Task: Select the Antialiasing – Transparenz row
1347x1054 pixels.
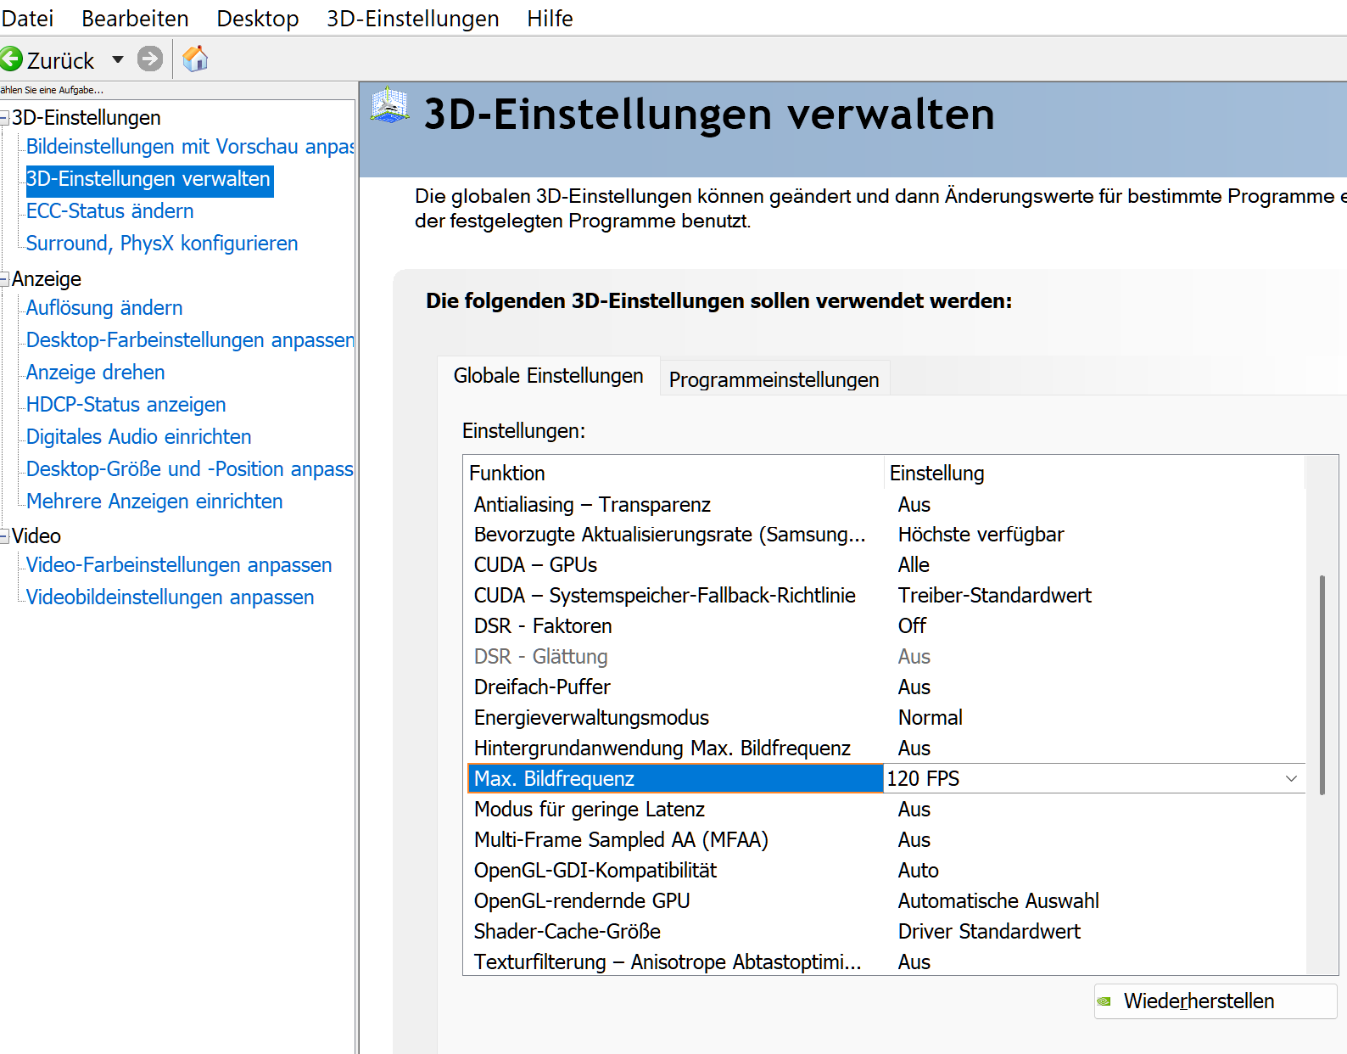Action: tap(885, 505)
